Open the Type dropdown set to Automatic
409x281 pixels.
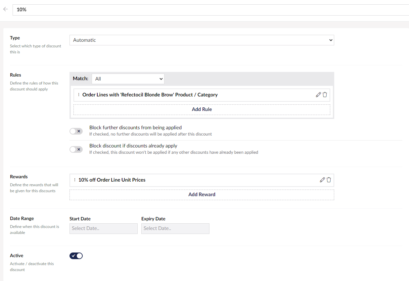(202, 40)
